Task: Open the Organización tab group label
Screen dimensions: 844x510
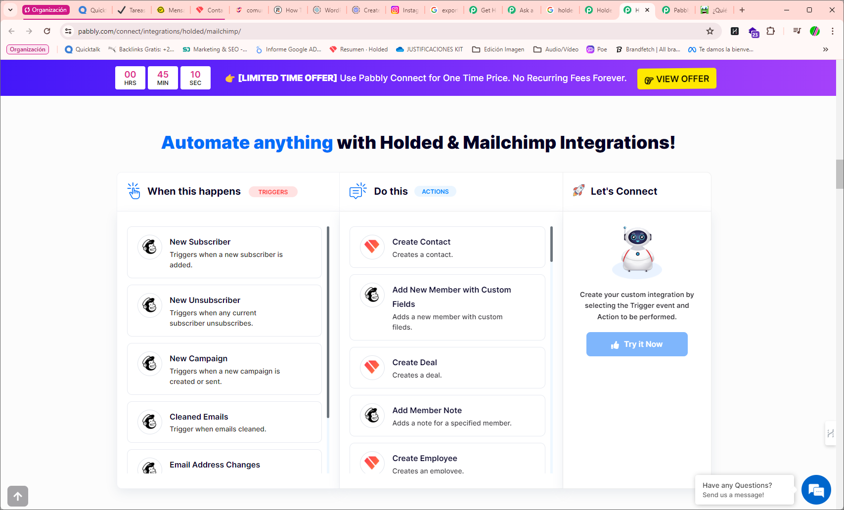Action: point(45,10)
